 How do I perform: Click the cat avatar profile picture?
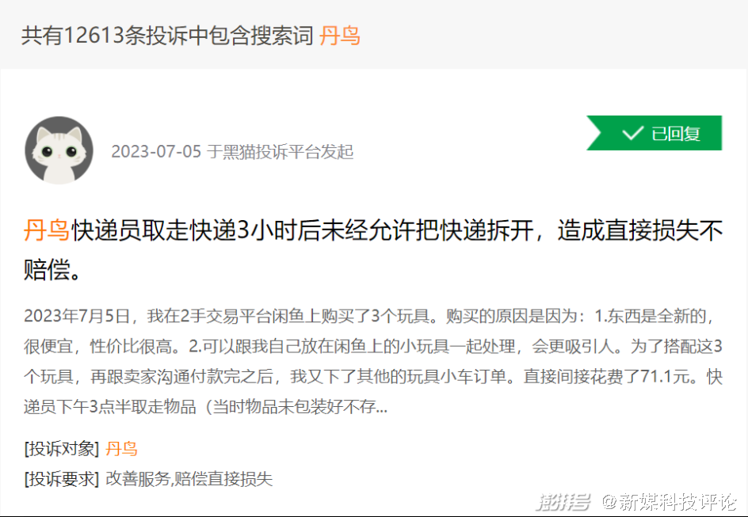[59, 150]
